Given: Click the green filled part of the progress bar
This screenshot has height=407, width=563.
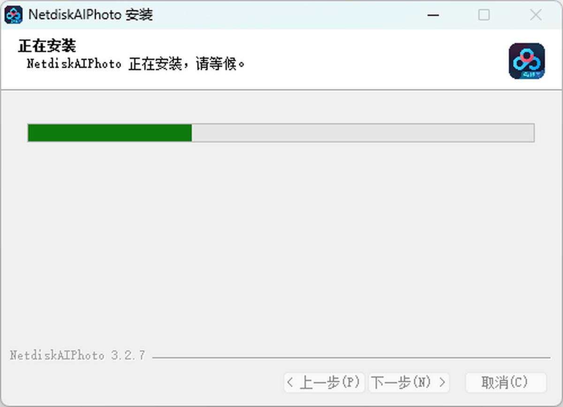Looking at the screenshot, I should coord(110,133).
